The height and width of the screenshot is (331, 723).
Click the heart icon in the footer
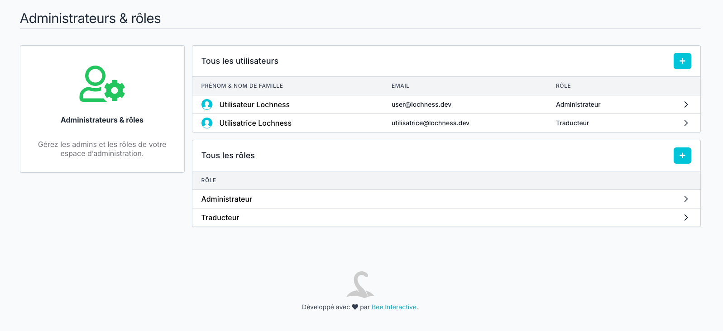355,307
